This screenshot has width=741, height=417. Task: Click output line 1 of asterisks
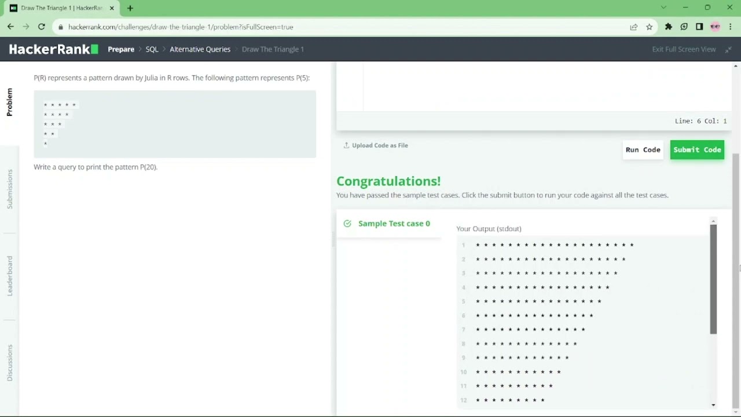coord(555,245)
